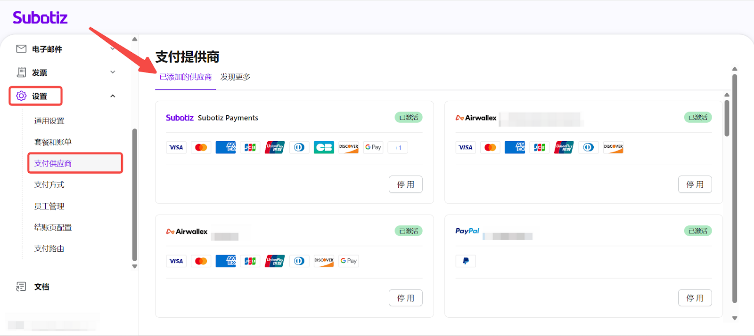
Task: Click the CB card icon in Subotiz Payments
Action: coord(324,147)
